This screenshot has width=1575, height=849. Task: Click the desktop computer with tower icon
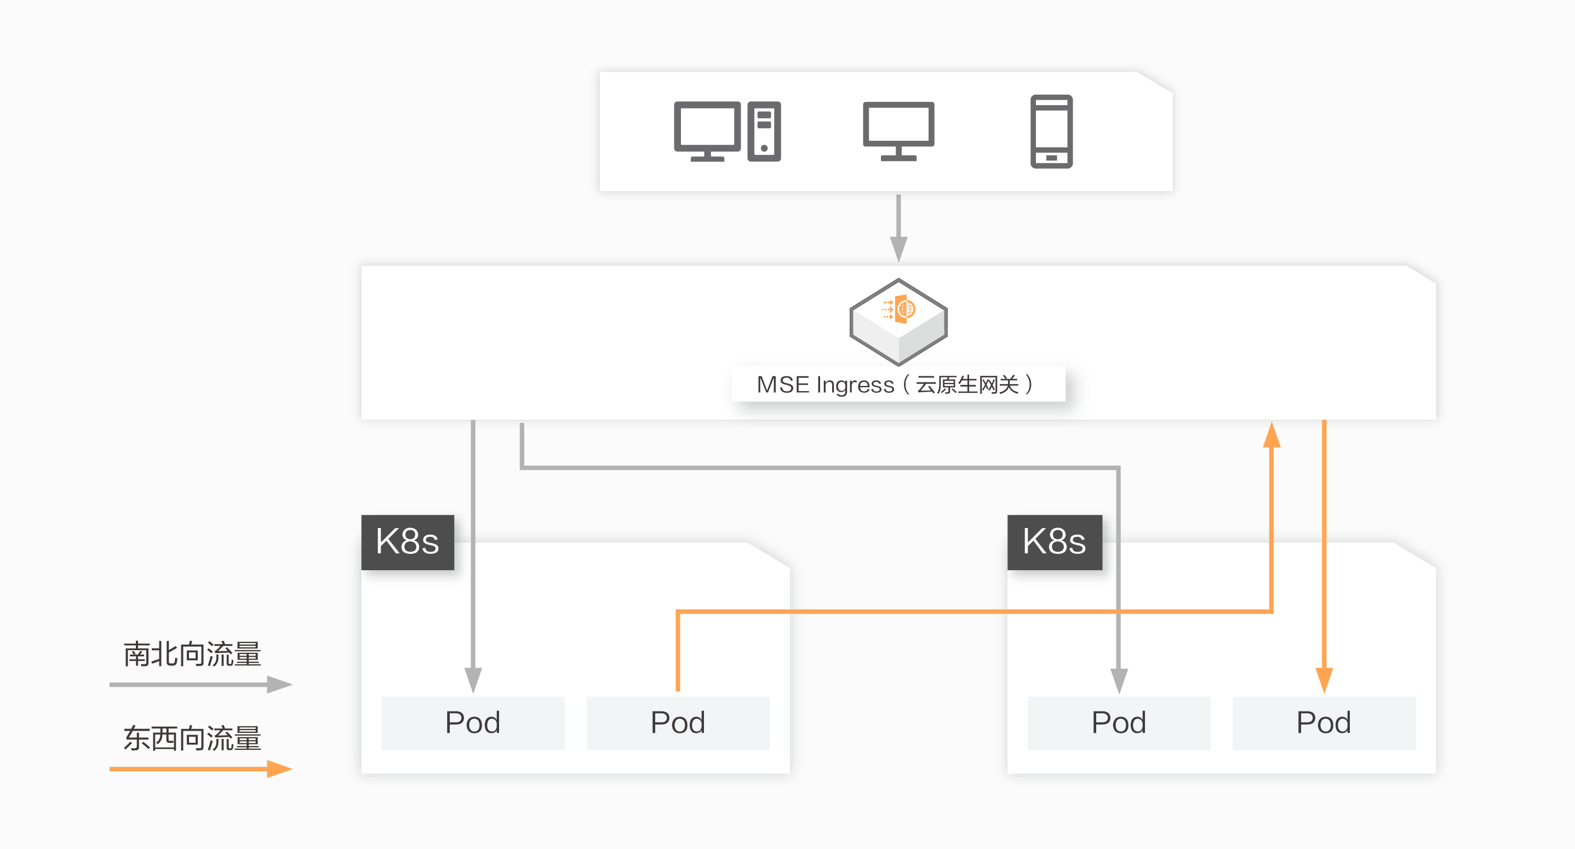(727, 131)
